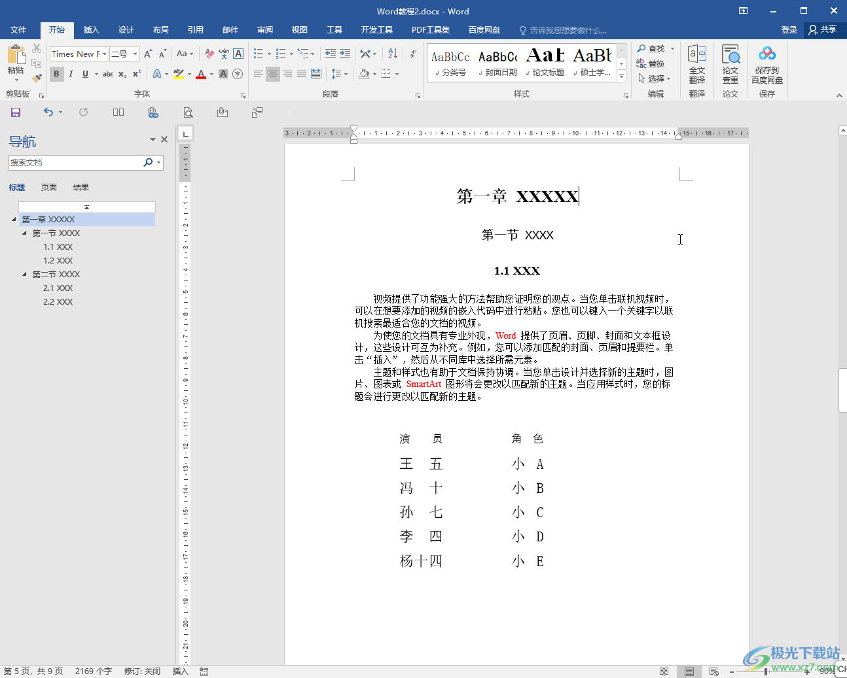Switch to print layout view
The image size is (847, 678).
click(689, 671)
